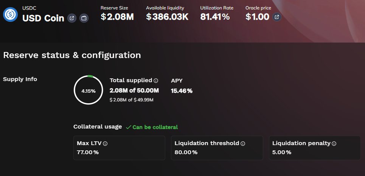Viewport: 365px width, 176px height.
Task: Open the external link icon beside USD Coin
Action: point(72,18)
